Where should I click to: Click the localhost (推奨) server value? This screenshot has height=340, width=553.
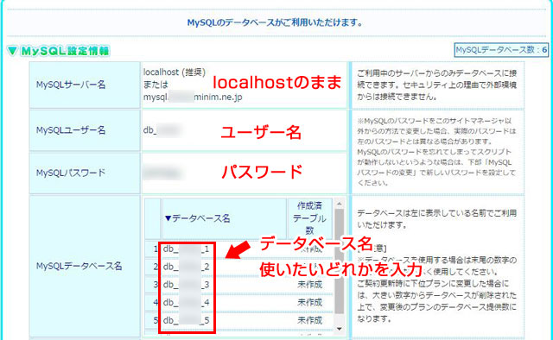pyautogui.click(x=175, y=72)
